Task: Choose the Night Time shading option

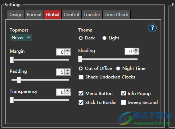Action: [x=118, y=68]
